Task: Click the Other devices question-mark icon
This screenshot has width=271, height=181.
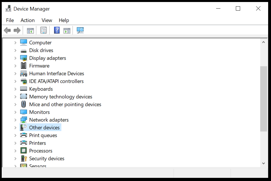Action: click(x=23, y=128)
